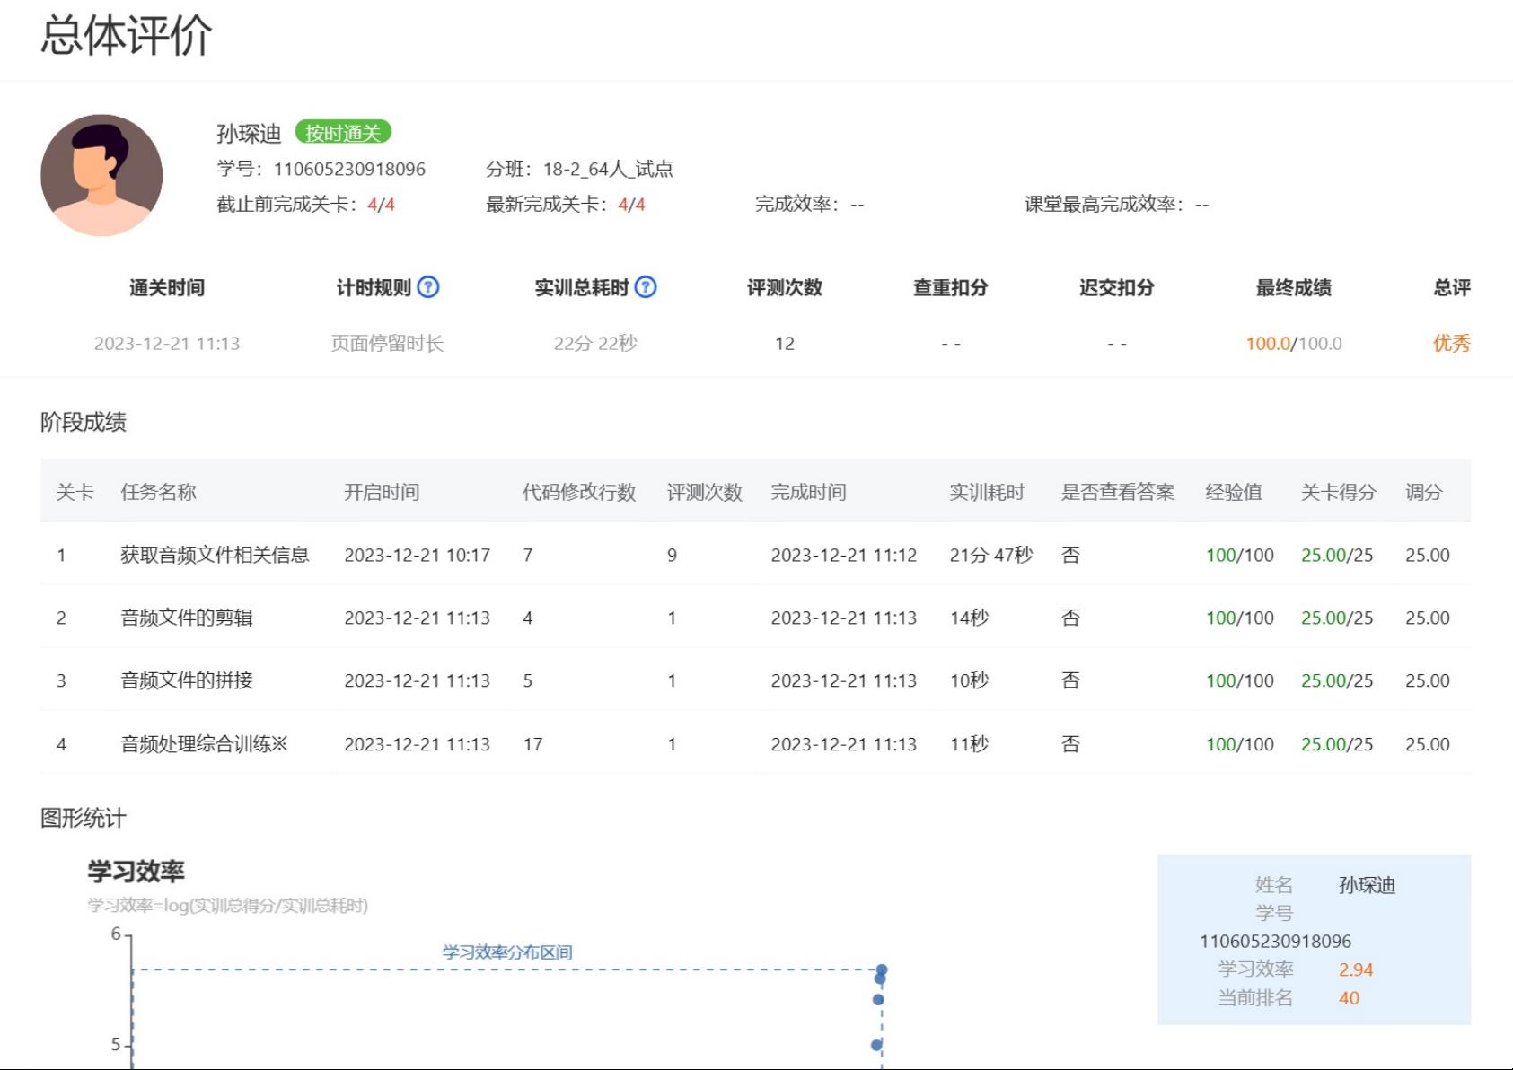Open task 获取音频文件相关信息

point(215,555)
